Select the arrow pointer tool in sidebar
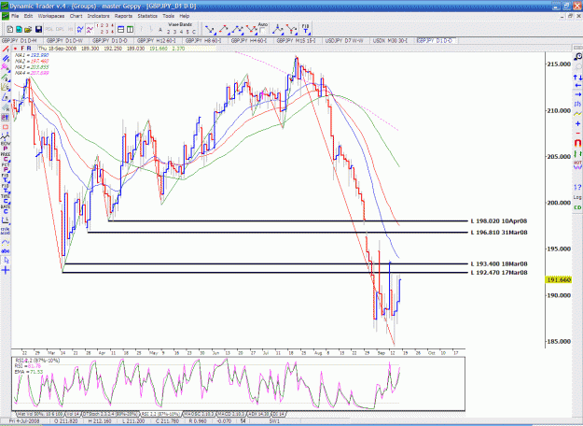 pyautogui.click(x=6, y=261)
